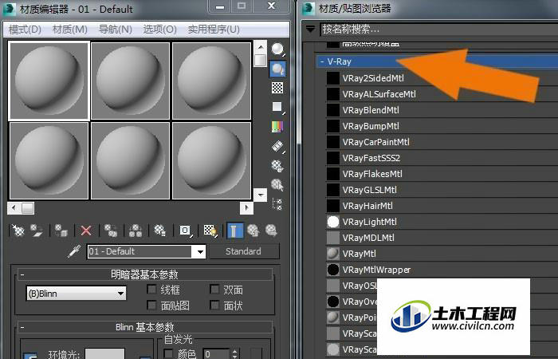Select VRayMtlWrapper in the list
Screen dimensions: 558x359
tap(442, 270)
